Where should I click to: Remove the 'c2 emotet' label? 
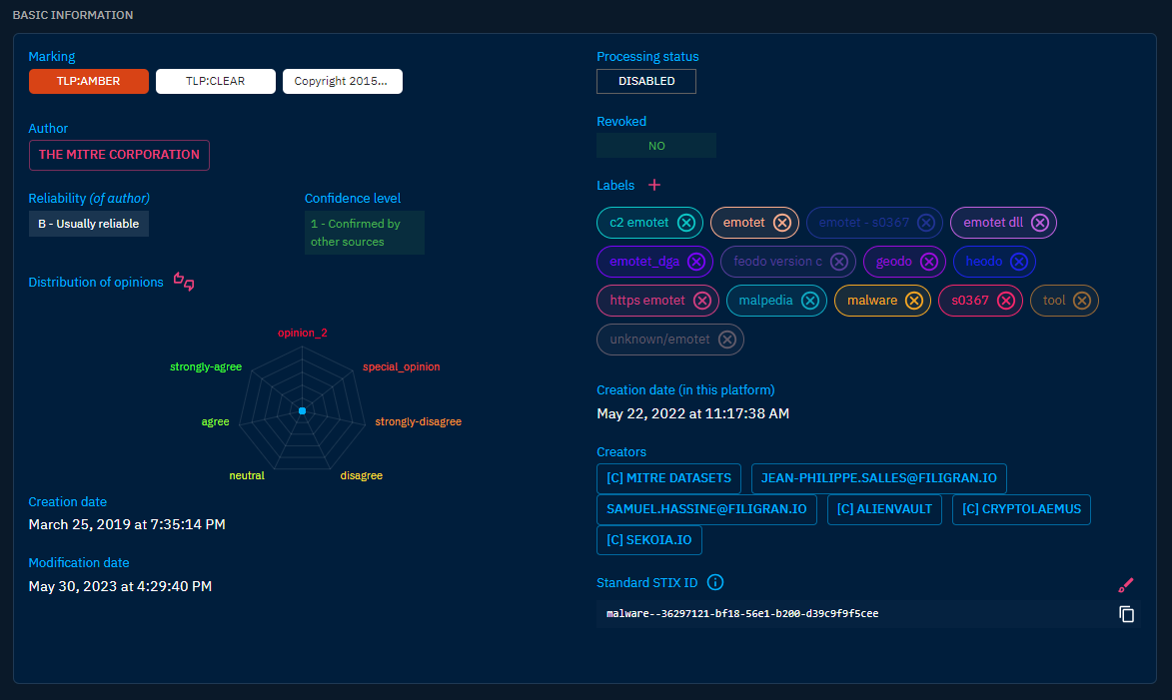point(686,223)
